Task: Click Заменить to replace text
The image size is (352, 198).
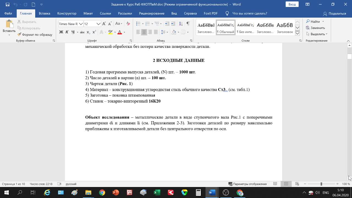Action: point(315,28)
